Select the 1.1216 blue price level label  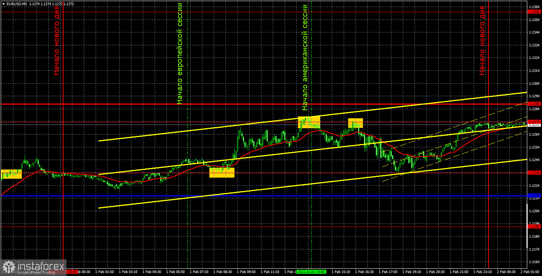point(534,195)
